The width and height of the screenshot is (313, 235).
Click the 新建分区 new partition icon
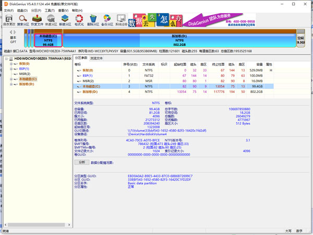coord(65,20)
